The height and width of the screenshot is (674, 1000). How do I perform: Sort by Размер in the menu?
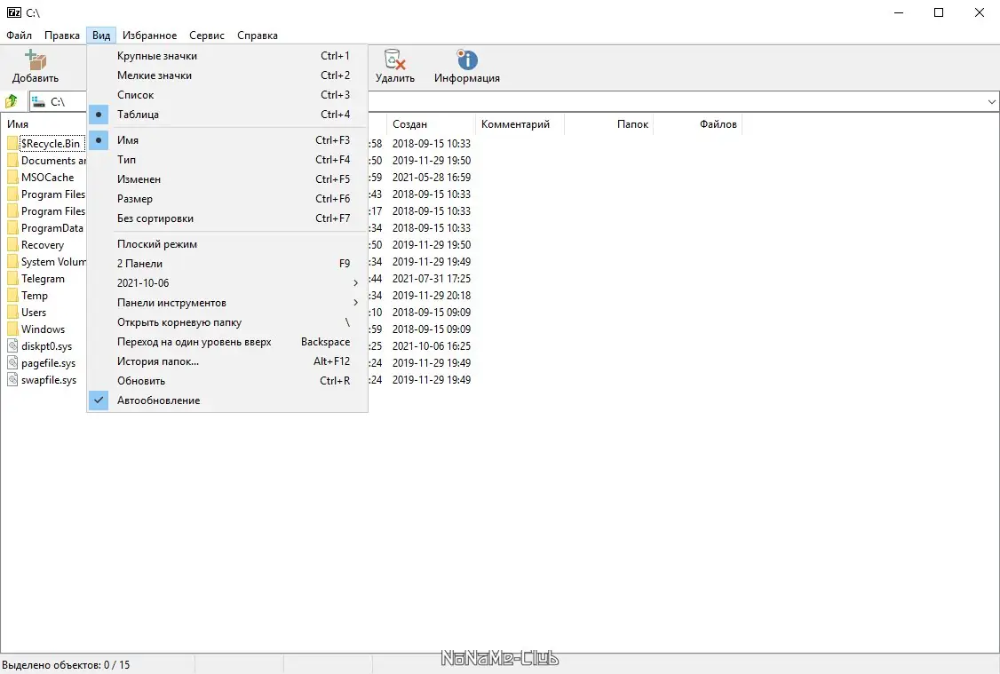tap(227, 199)
